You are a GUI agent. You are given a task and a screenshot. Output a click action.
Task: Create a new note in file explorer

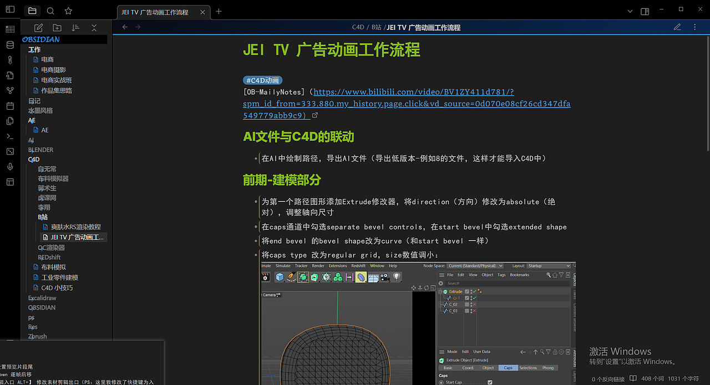pyautogui.click(x=38, y=27)
